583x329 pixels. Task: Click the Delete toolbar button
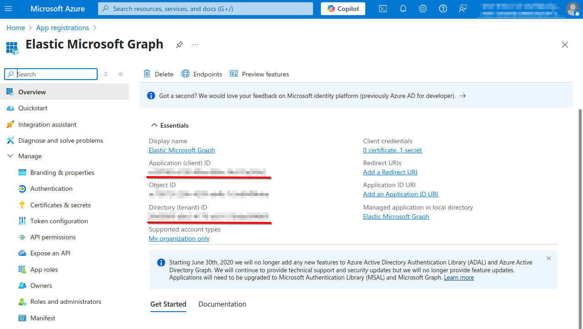pos(159,74)
